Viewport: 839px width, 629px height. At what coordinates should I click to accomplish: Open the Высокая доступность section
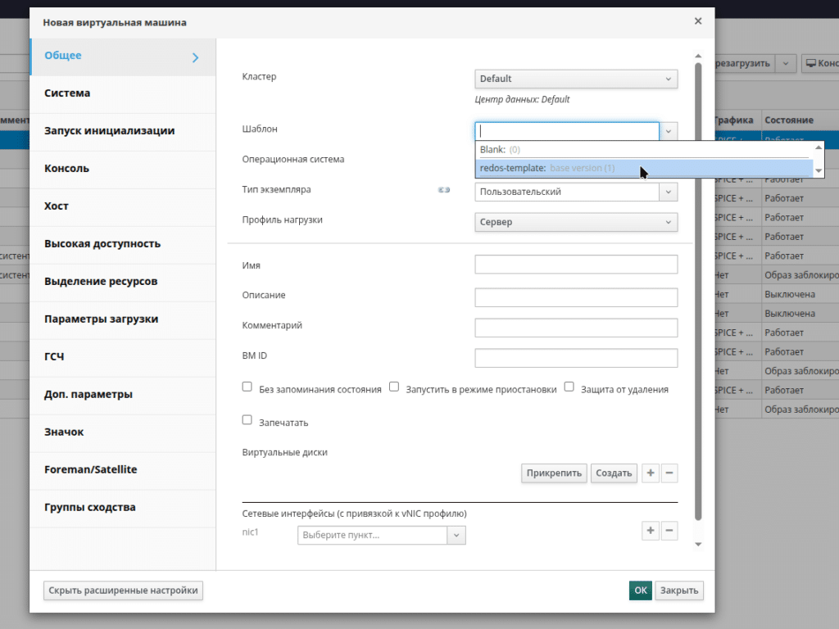(102, 244)
